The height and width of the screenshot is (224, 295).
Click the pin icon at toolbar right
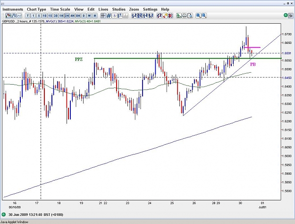[291, 15]
